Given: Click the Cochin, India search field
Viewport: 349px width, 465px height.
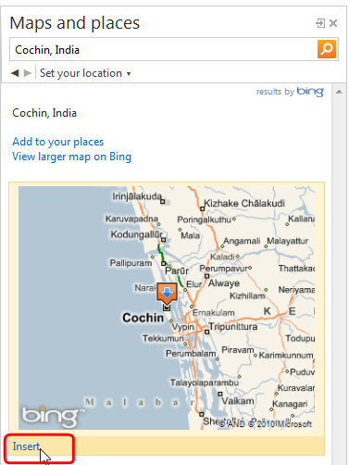Looking at the screenshot, I should point(163,49).
